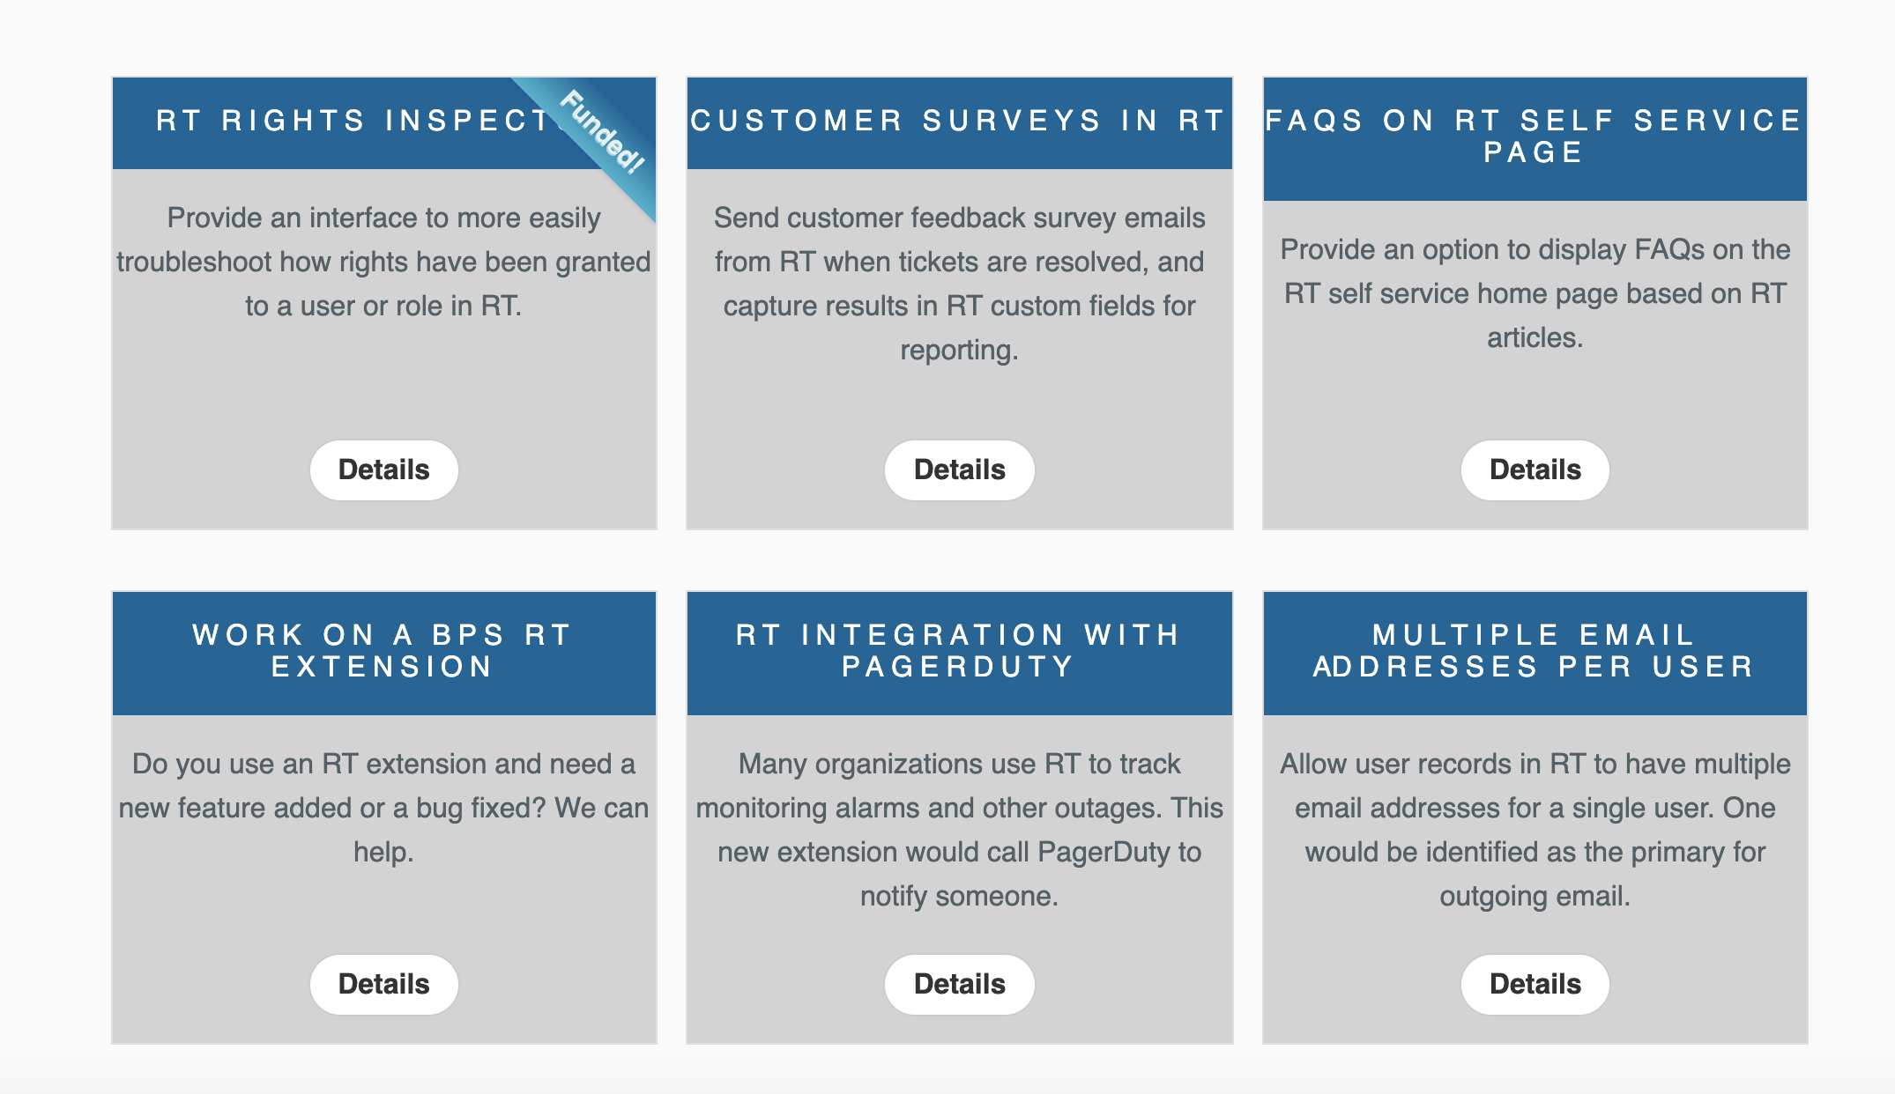Click the Funded! corner ribbon
Screen dimensions: 1895x1094
pyautogui.click(x=603, y=132)
